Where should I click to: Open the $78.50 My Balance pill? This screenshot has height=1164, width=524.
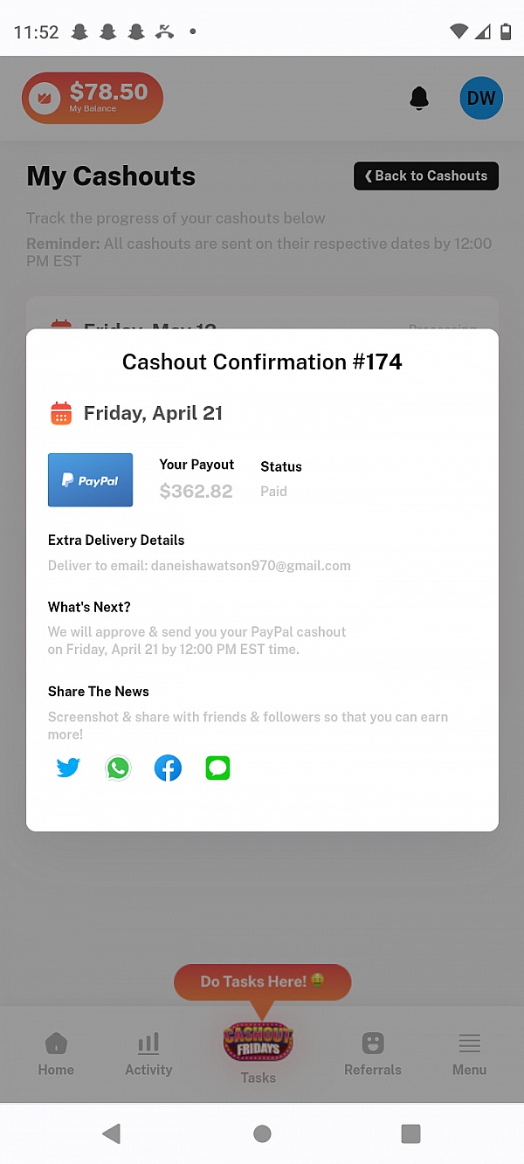point(93,98)
